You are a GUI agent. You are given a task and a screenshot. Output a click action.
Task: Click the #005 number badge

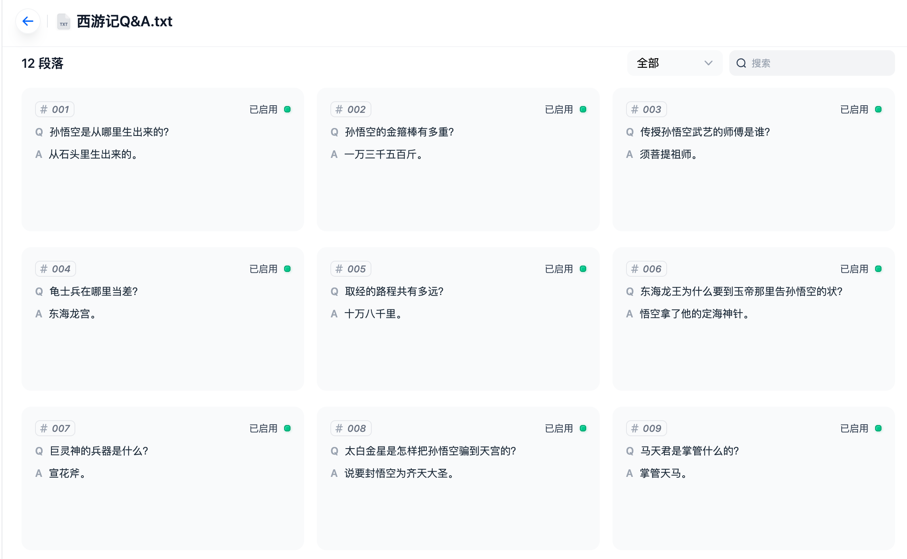[x=350, y=269]
